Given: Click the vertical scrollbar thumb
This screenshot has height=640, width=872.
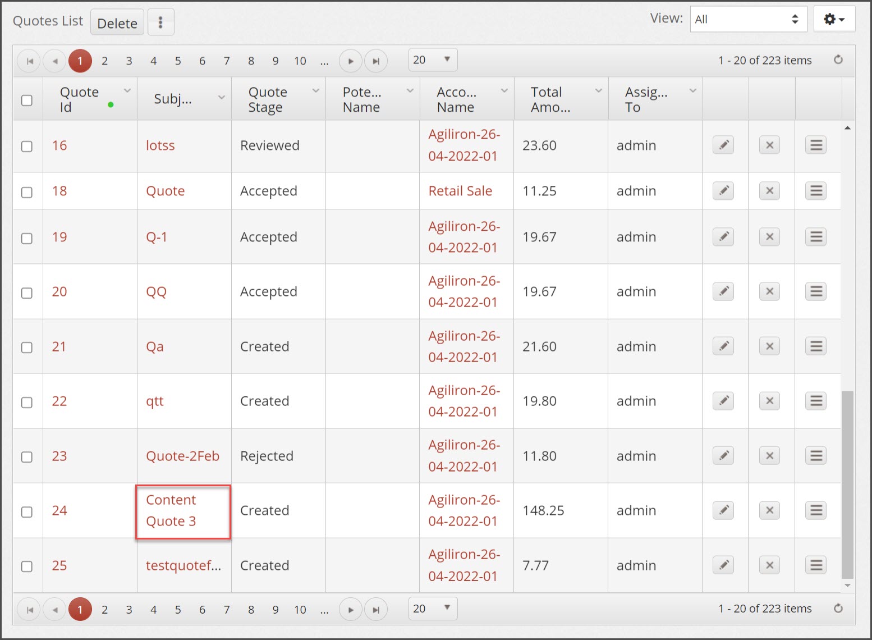Looking at the screenshot, I should [847, 484].
